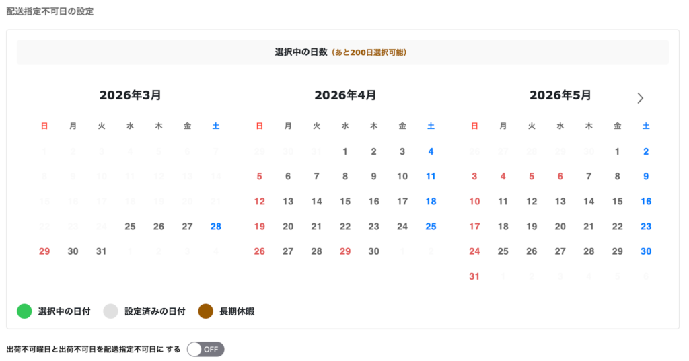
Task: Select May 31 in May calendar
Action: click(474, 276)
